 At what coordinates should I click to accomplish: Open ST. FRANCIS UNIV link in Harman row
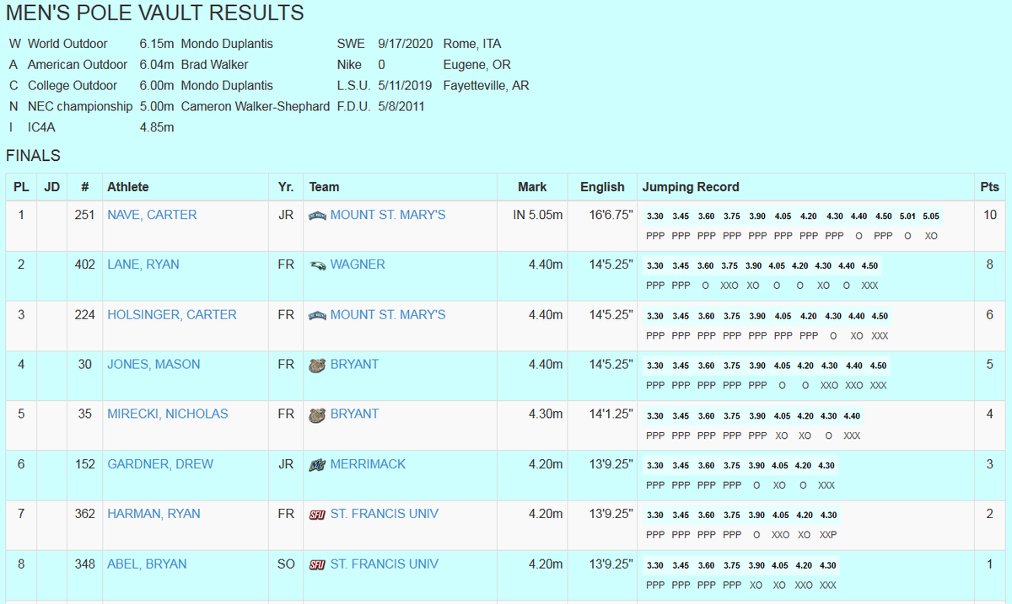385,514
